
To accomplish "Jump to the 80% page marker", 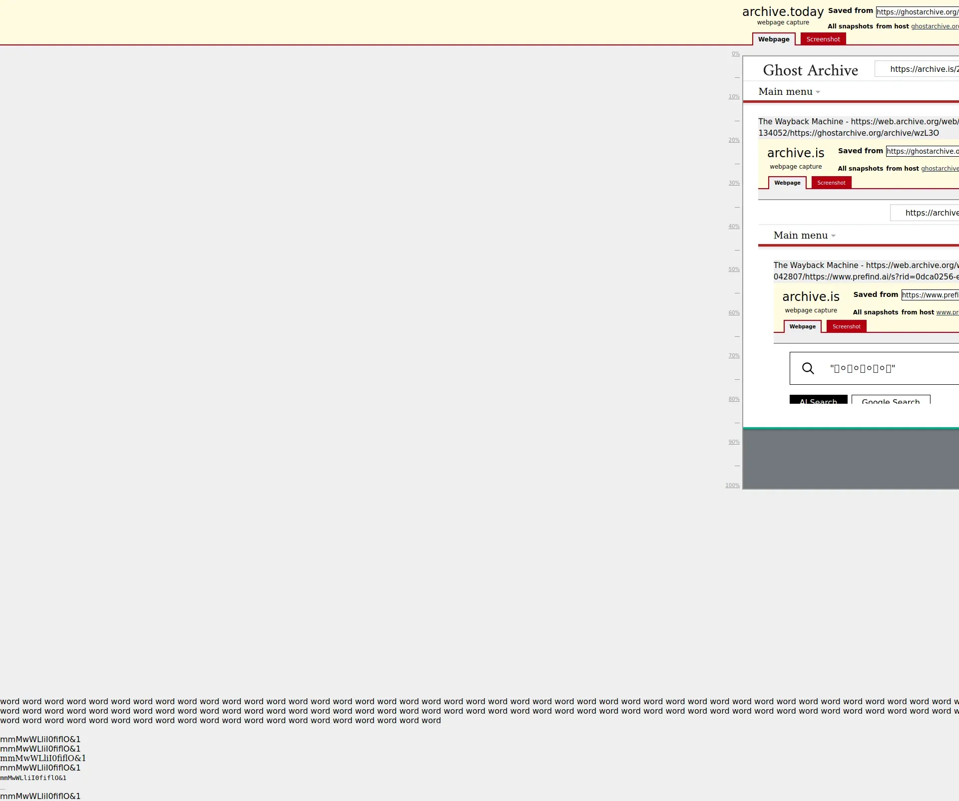I will [734, 399].
